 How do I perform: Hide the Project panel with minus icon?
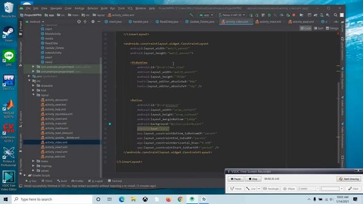99,22
